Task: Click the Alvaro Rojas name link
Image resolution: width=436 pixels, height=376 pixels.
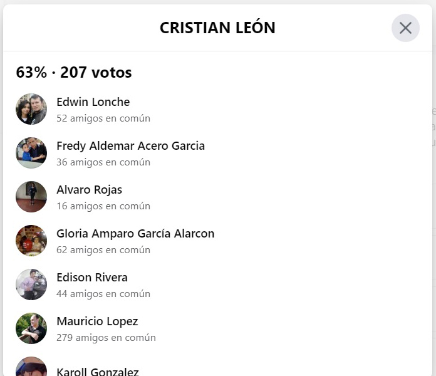Action: 89,190
